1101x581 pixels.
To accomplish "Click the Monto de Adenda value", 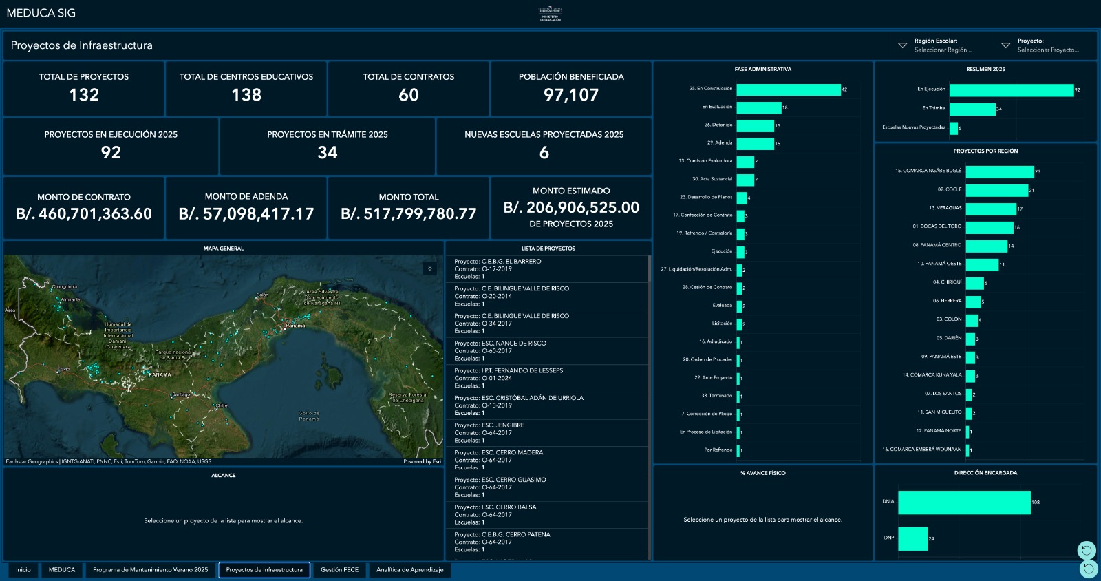I will [246, 214].
